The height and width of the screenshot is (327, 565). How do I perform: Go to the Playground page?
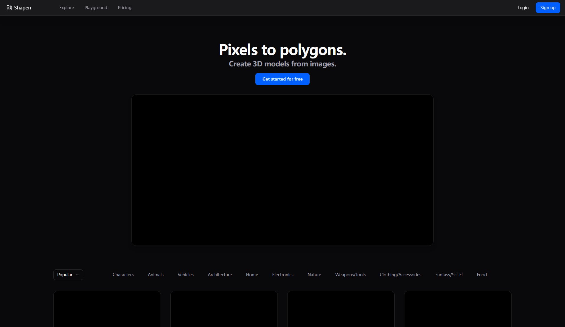(96, 8)
